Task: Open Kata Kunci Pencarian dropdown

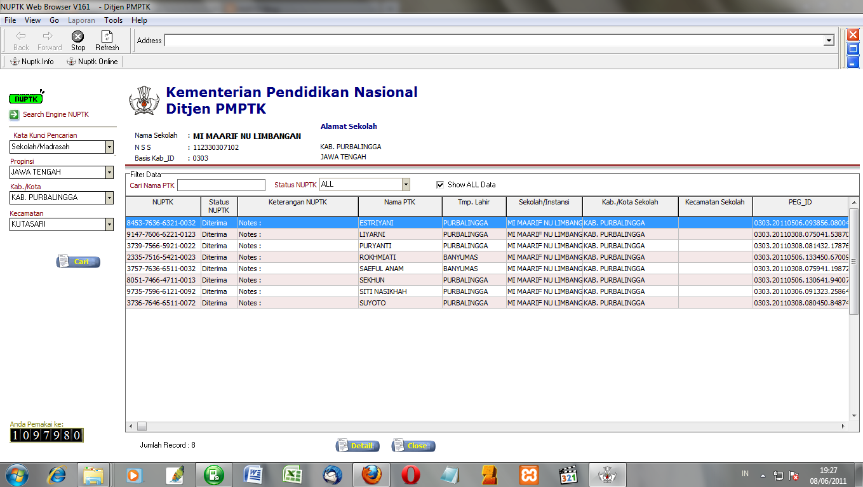Action: point(109,147)
